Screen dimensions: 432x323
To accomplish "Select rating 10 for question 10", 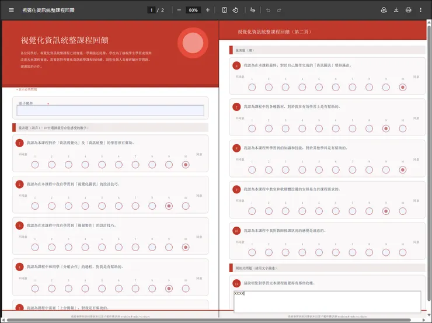I will pos(403,252).
